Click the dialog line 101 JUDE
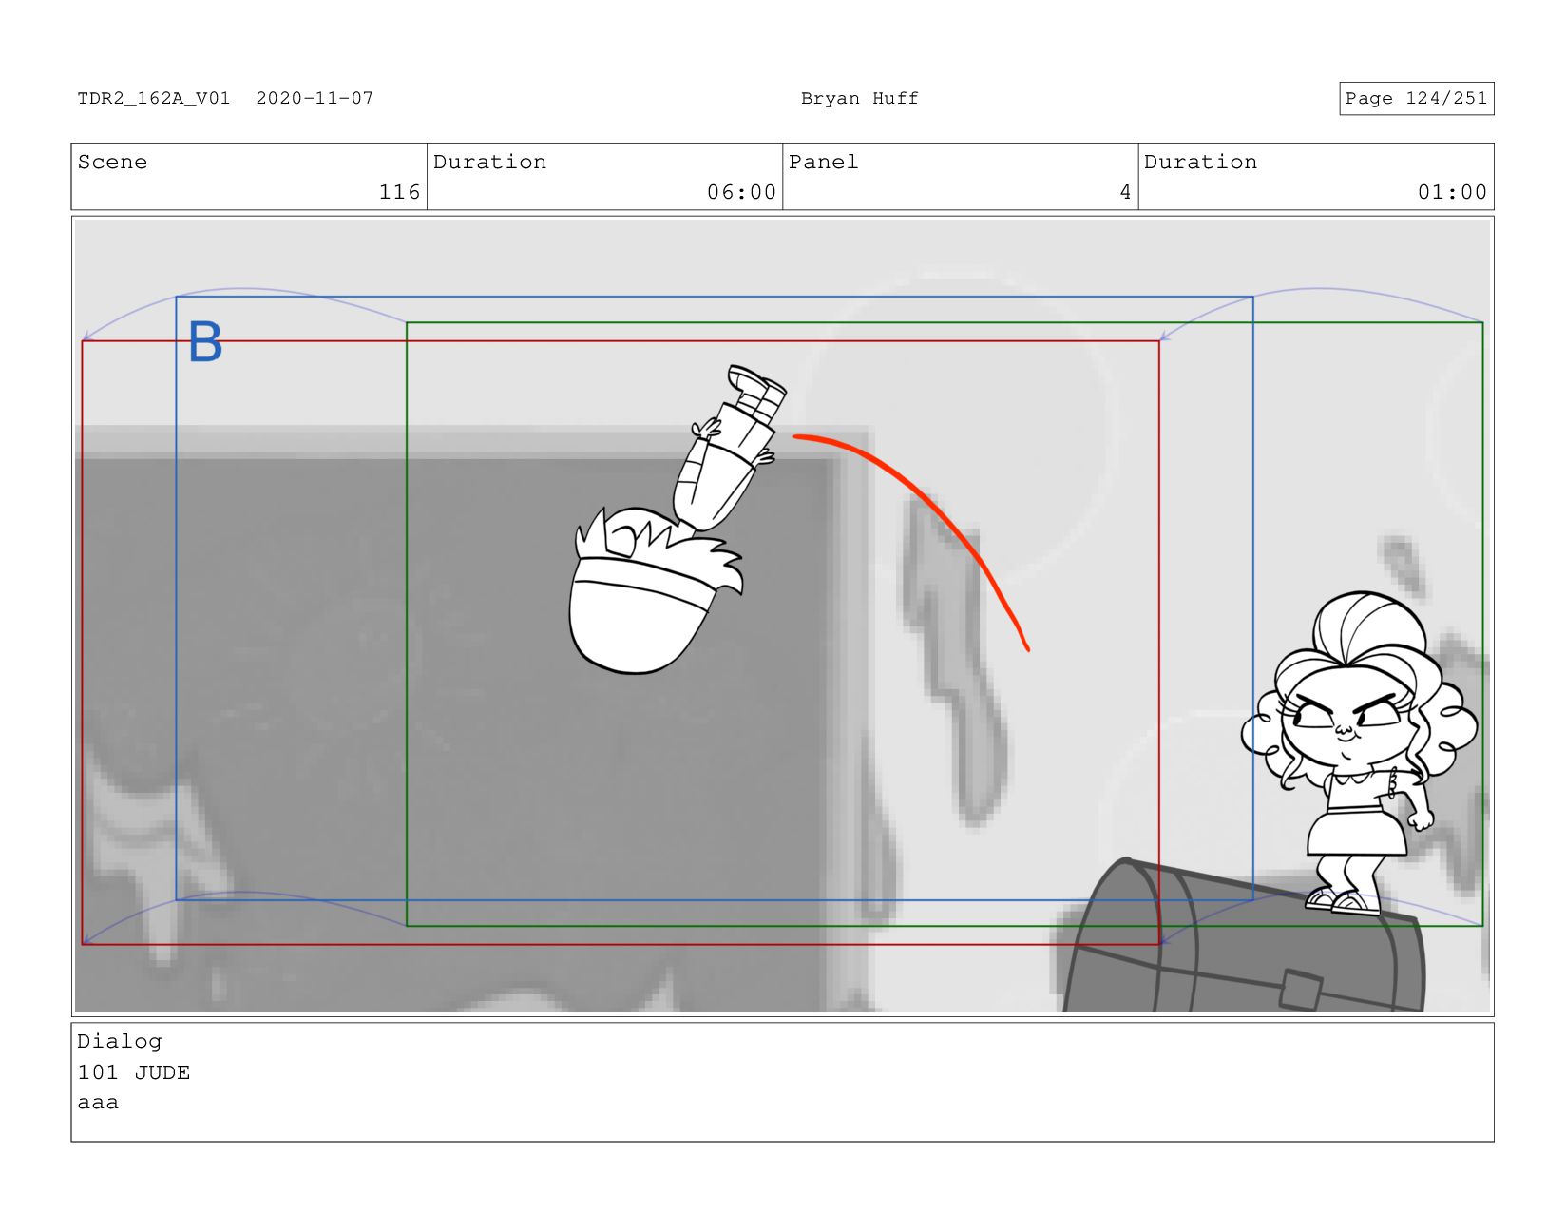The width and height of the screenshot is (1566, 1213). pyautogui.click(x=133, y=1072)
